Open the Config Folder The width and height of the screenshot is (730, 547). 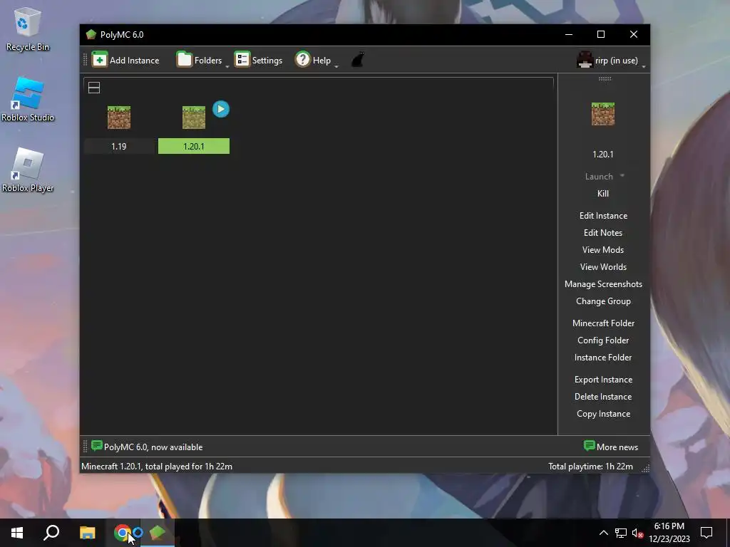(603, 340)
